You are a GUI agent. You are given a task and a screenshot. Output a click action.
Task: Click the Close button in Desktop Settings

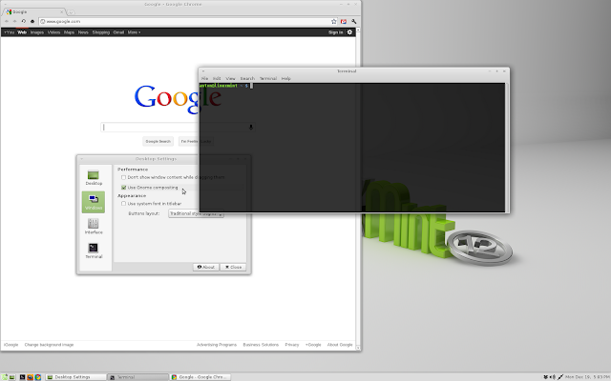233,267
